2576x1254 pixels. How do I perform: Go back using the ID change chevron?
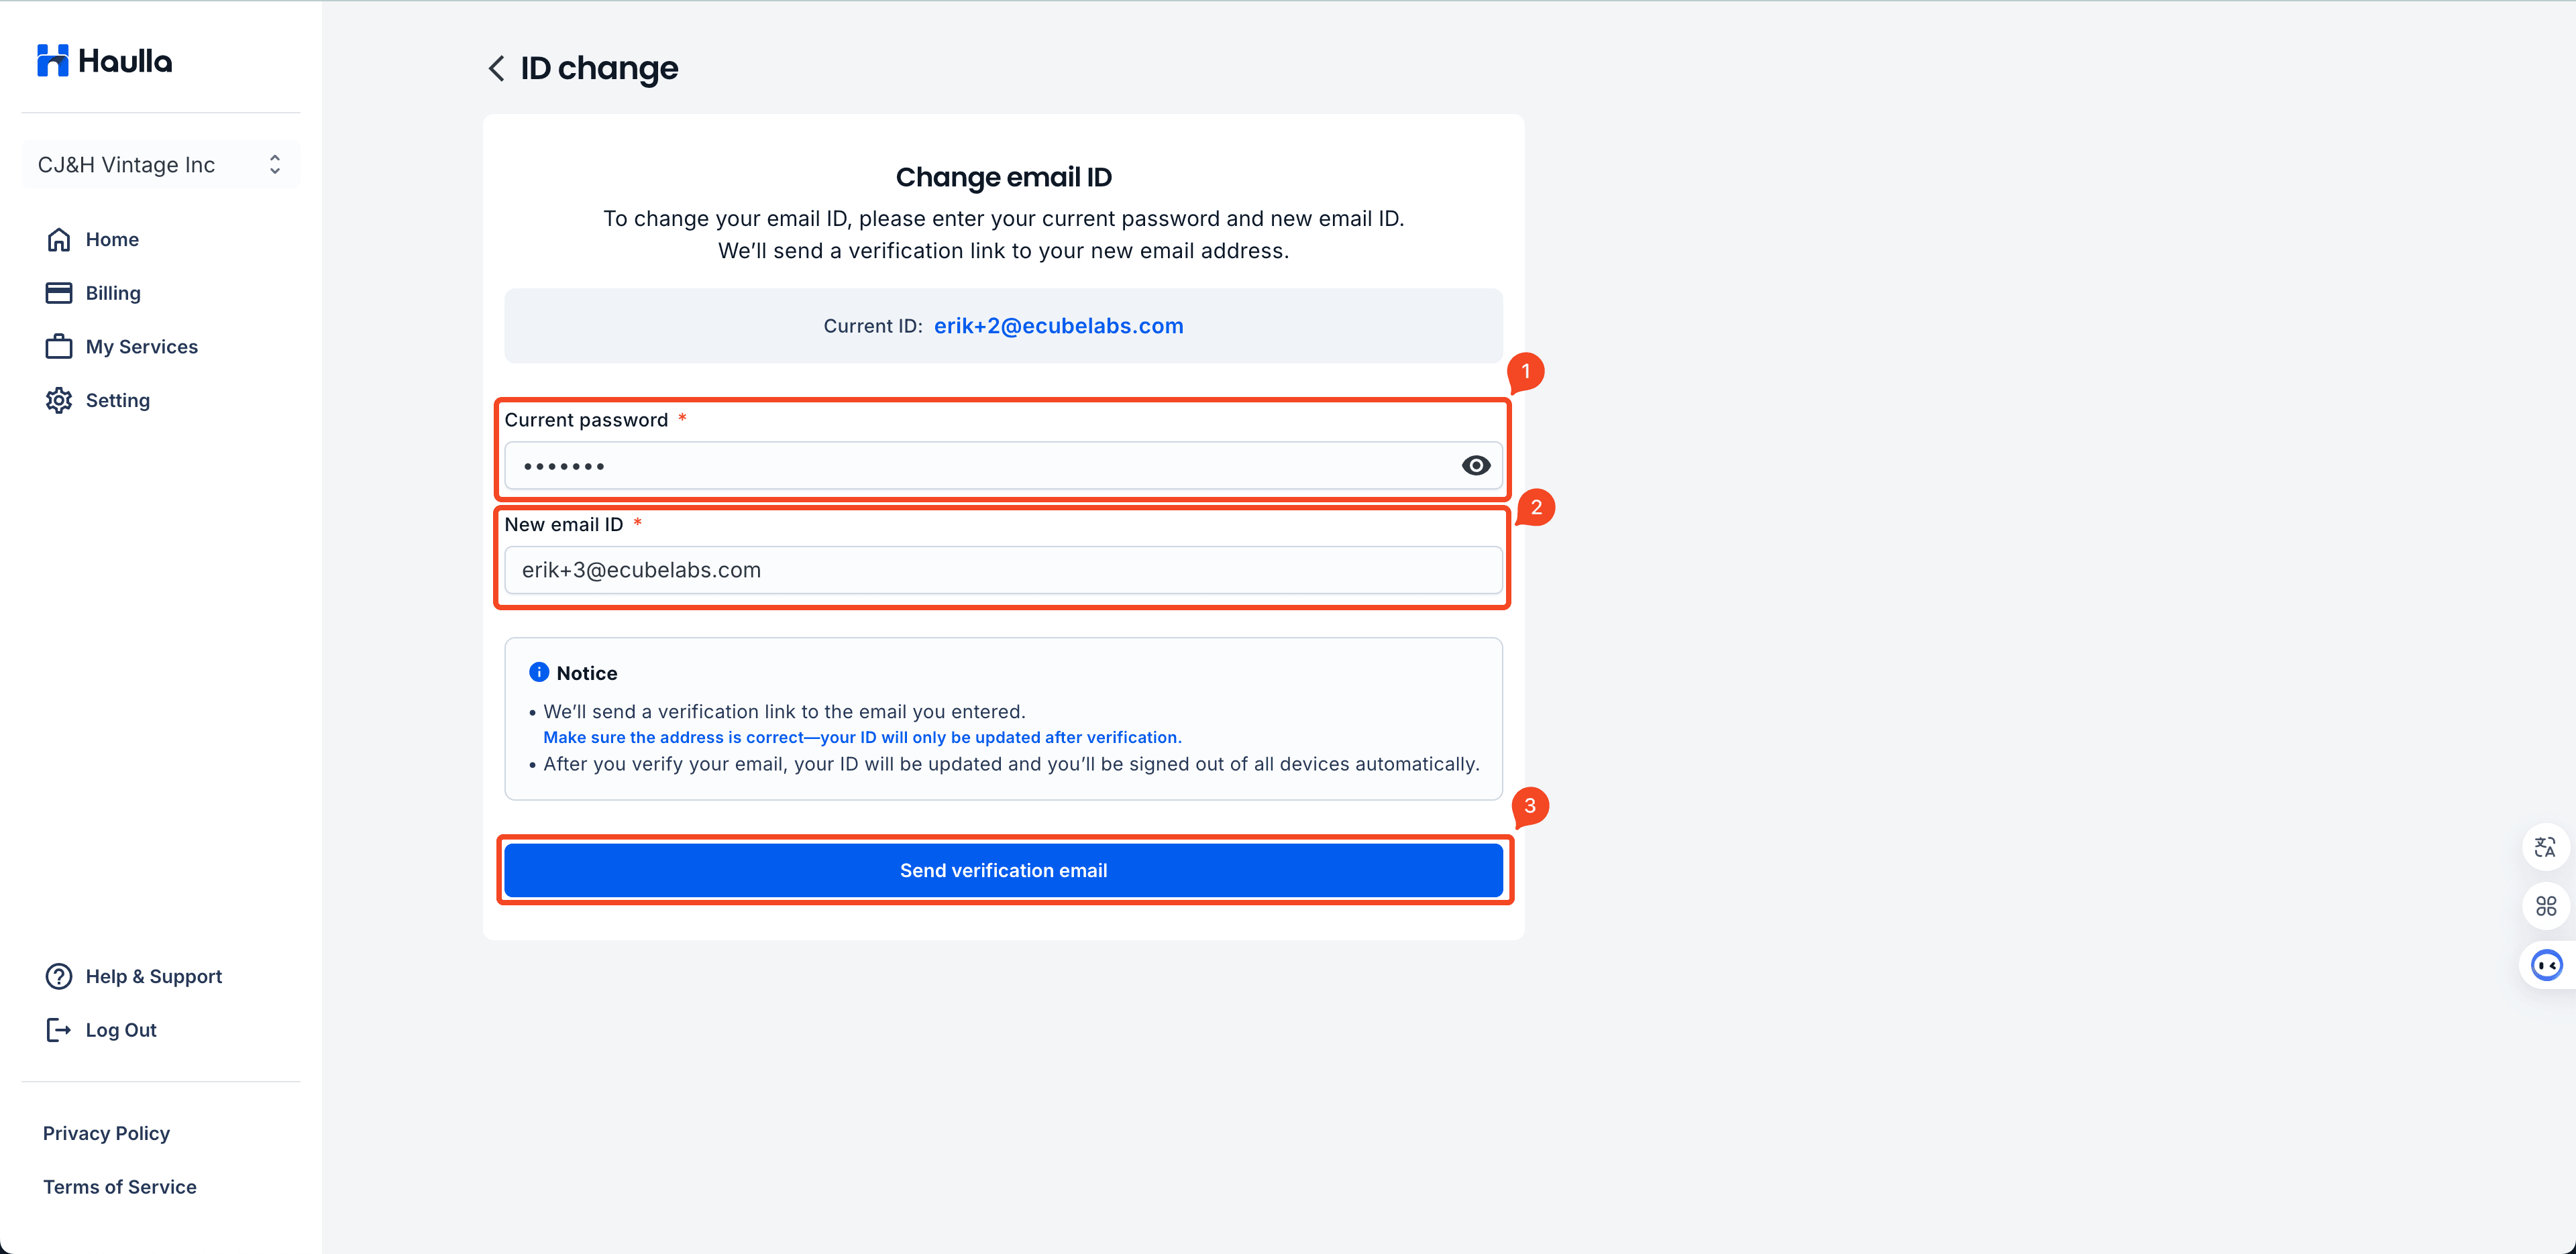(x=496, y=68)
